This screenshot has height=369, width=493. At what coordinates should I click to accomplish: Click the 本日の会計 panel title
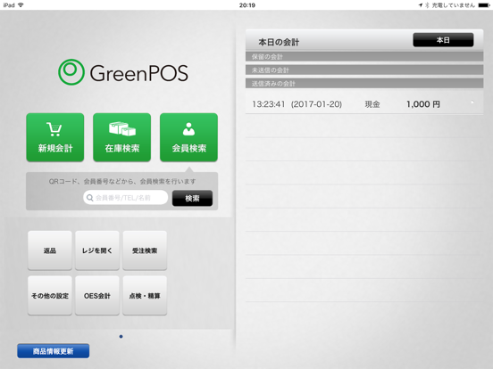tap(279, 42)
